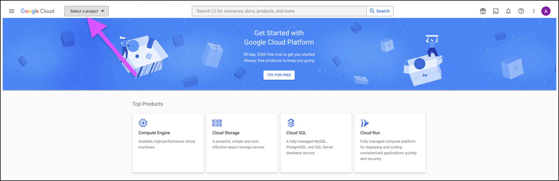
Task: Open the three-dot settings menu
Action: (x=534, y=11)
